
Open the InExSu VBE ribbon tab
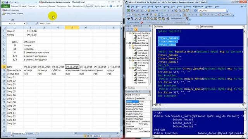click(x=89, y=6)
